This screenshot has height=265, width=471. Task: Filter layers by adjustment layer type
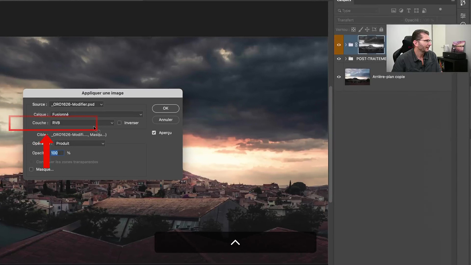(401, 11)
